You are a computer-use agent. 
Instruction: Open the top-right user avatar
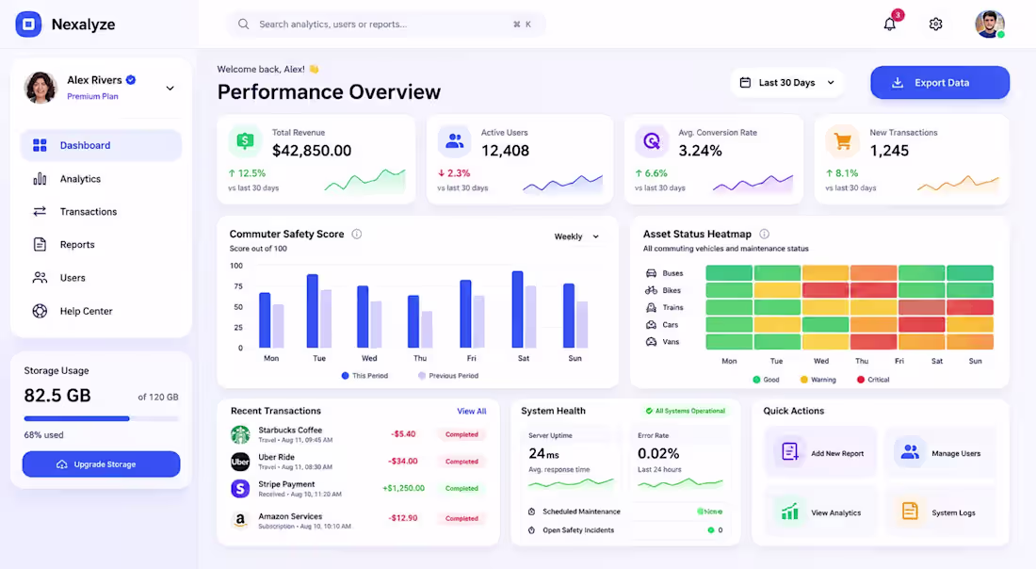click(989, 24)
